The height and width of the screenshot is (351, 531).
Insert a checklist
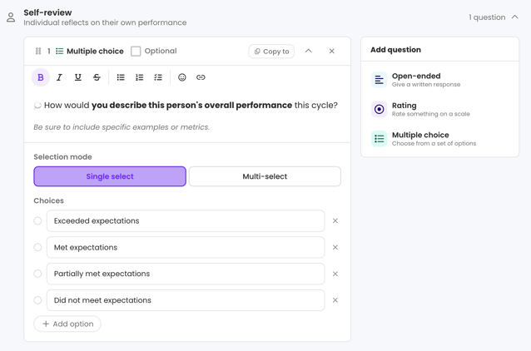pos(158,77)
